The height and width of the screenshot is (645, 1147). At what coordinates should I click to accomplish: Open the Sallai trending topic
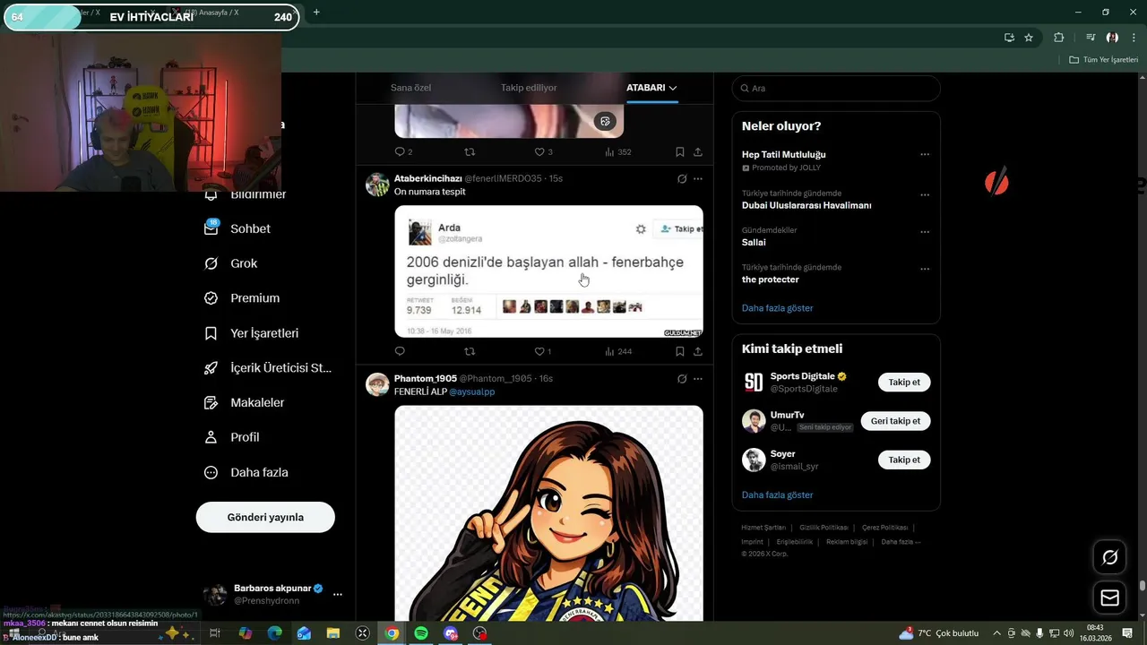754,243
